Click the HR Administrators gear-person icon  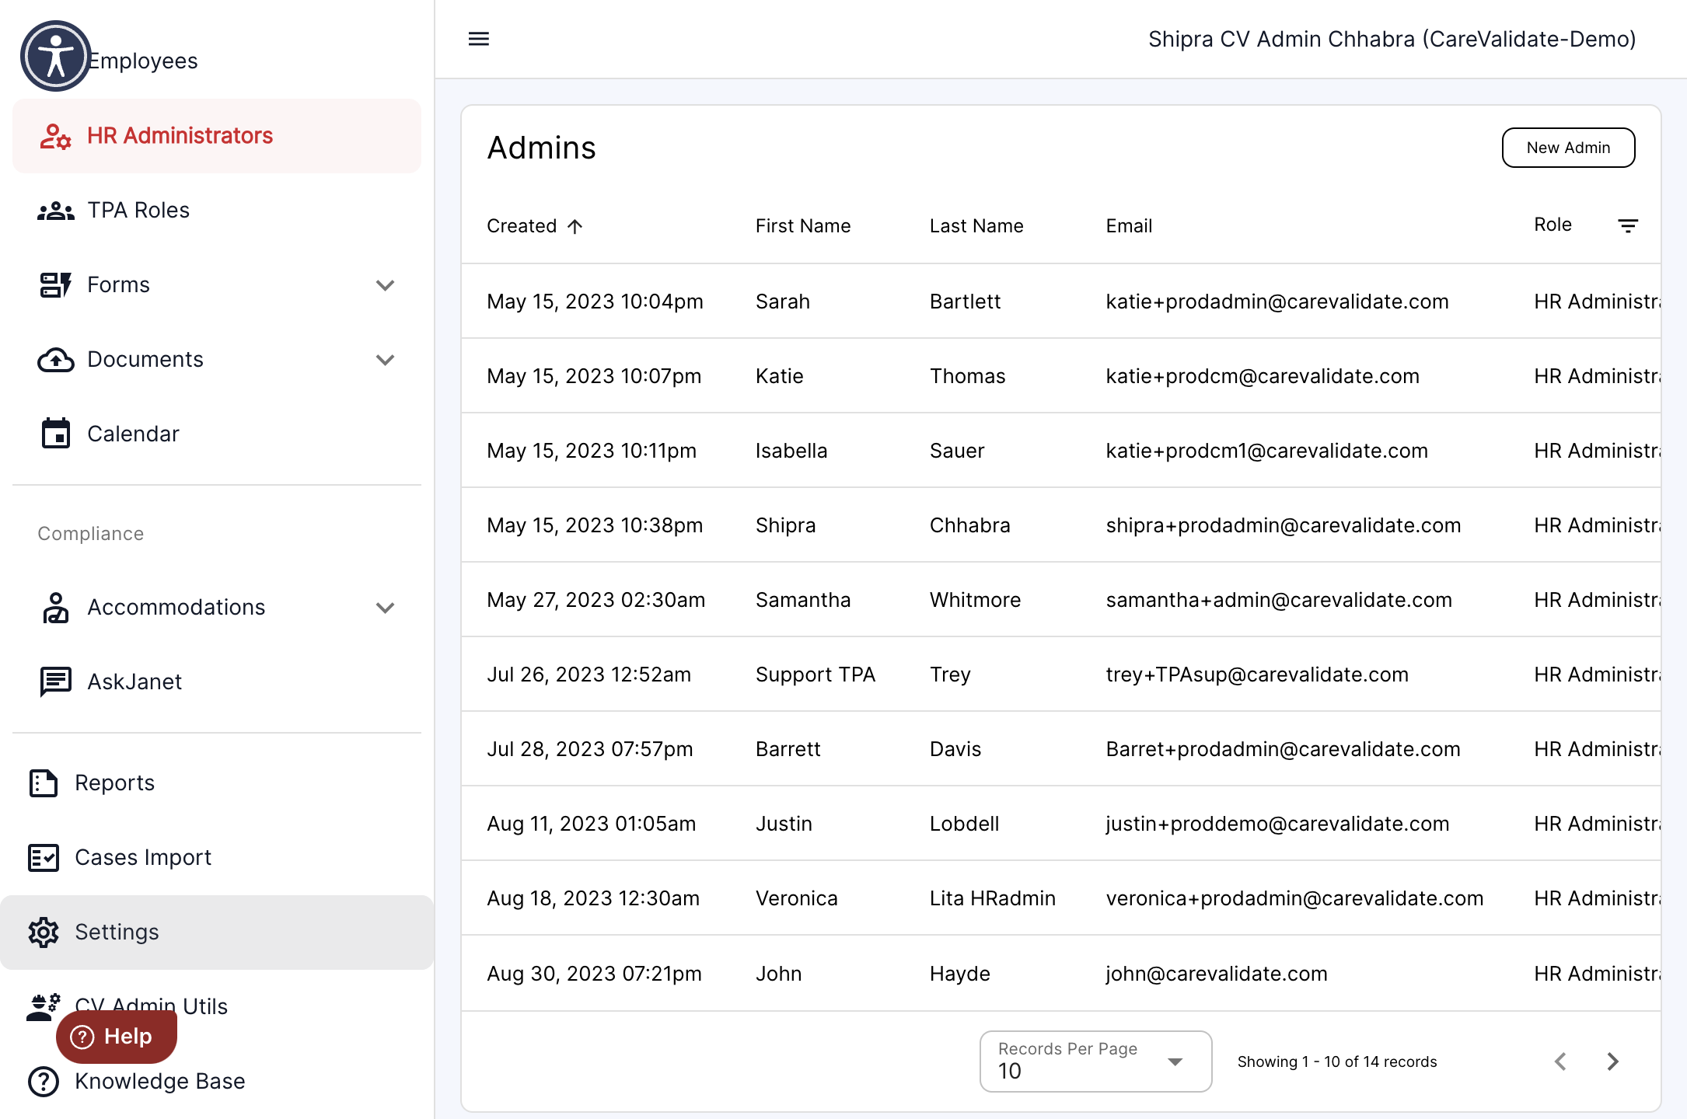click(55, 136)
